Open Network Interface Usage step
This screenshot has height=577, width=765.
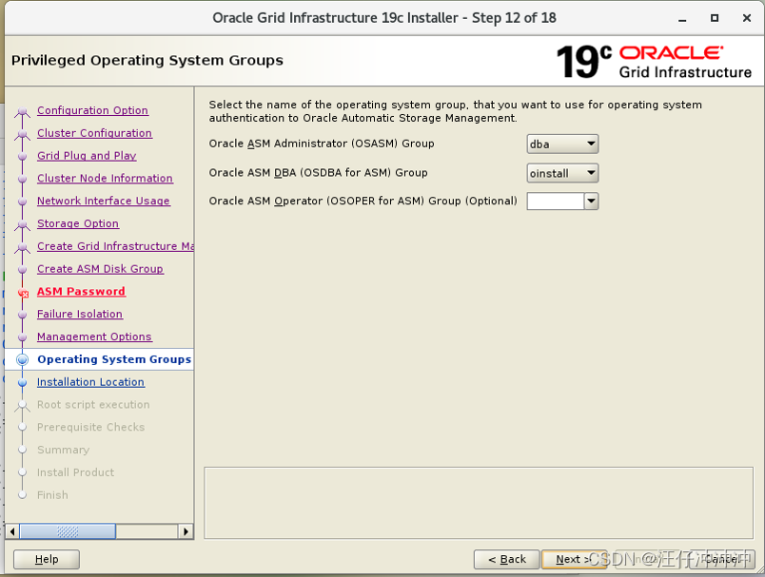pos(104,201)
